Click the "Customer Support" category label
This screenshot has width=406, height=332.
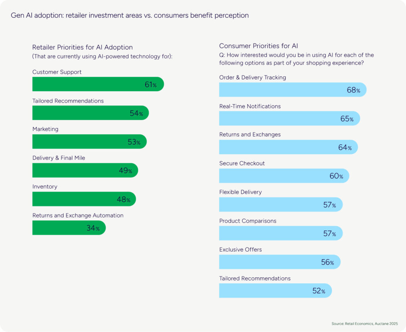click(57, 72)
